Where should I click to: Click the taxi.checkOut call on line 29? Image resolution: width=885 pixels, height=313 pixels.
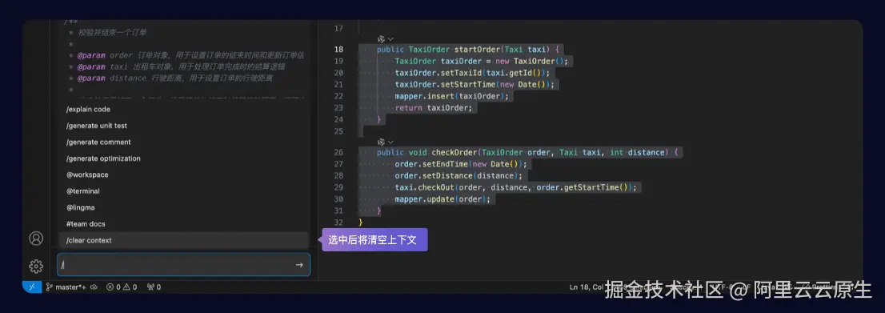click(x=515, y=187)
